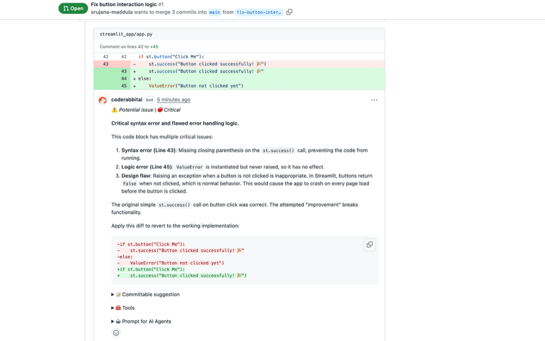
Task: Click the copy icon on the suggested diff
Action: tap(370, 244)
